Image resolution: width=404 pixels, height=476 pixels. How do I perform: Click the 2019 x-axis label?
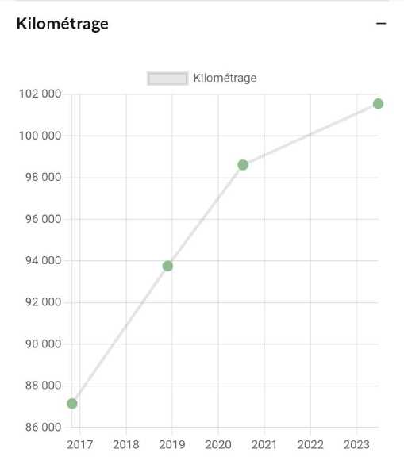172,445
